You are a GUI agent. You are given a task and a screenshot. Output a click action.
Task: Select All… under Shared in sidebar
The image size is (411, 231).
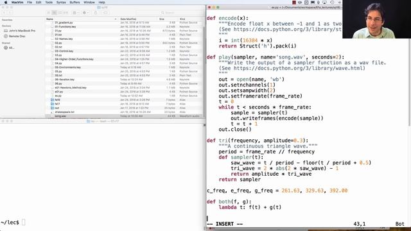(x=9, y=48)
